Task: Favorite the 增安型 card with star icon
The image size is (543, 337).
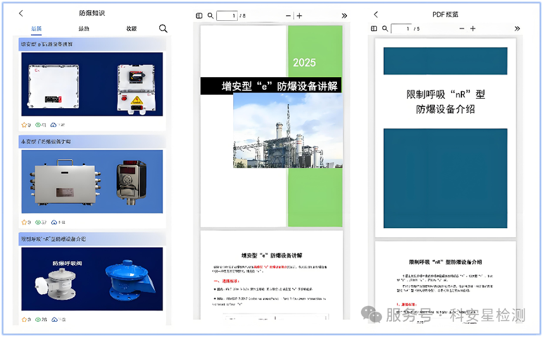Action: click(x=24, y=125)
